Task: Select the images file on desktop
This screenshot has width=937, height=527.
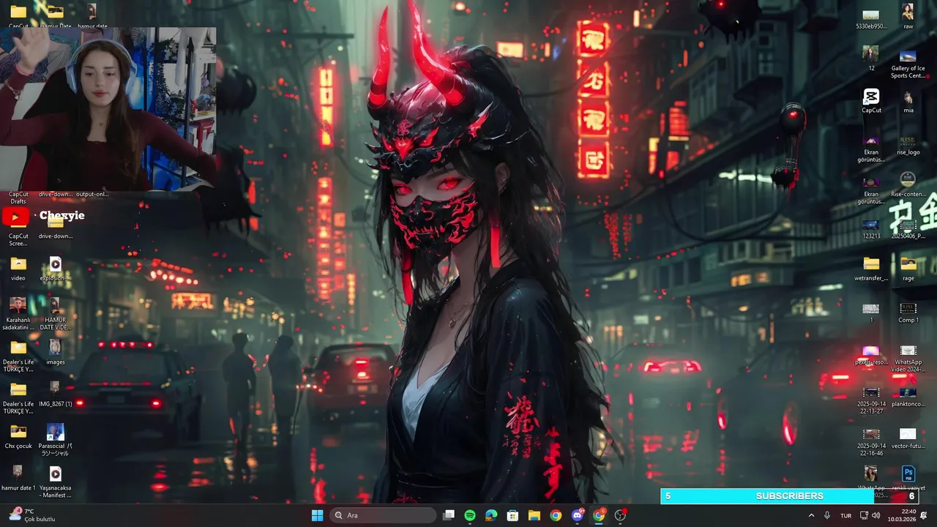Action: [55, 352]
